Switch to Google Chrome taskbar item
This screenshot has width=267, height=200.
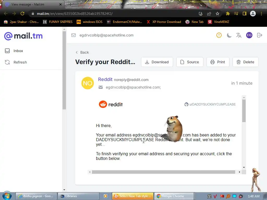[174, 196]
